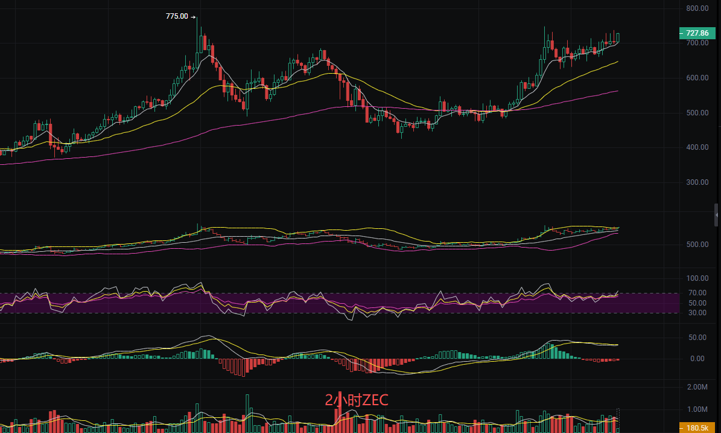721x433 pixels.
Task: Click the dashed-outline latest volume bar
Action: coord(617,421)
